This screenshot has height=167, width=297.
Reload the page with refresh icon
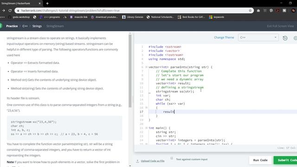(10, 11)
